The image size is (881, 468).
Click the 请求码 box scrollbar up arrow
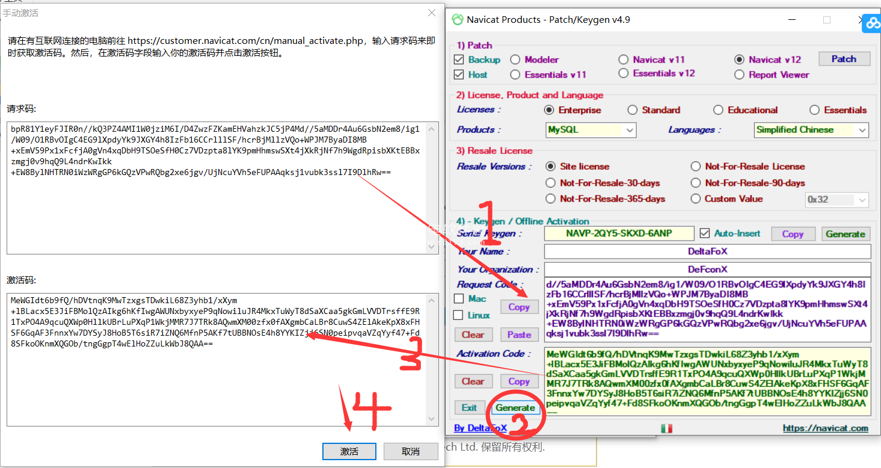[433, 128]
